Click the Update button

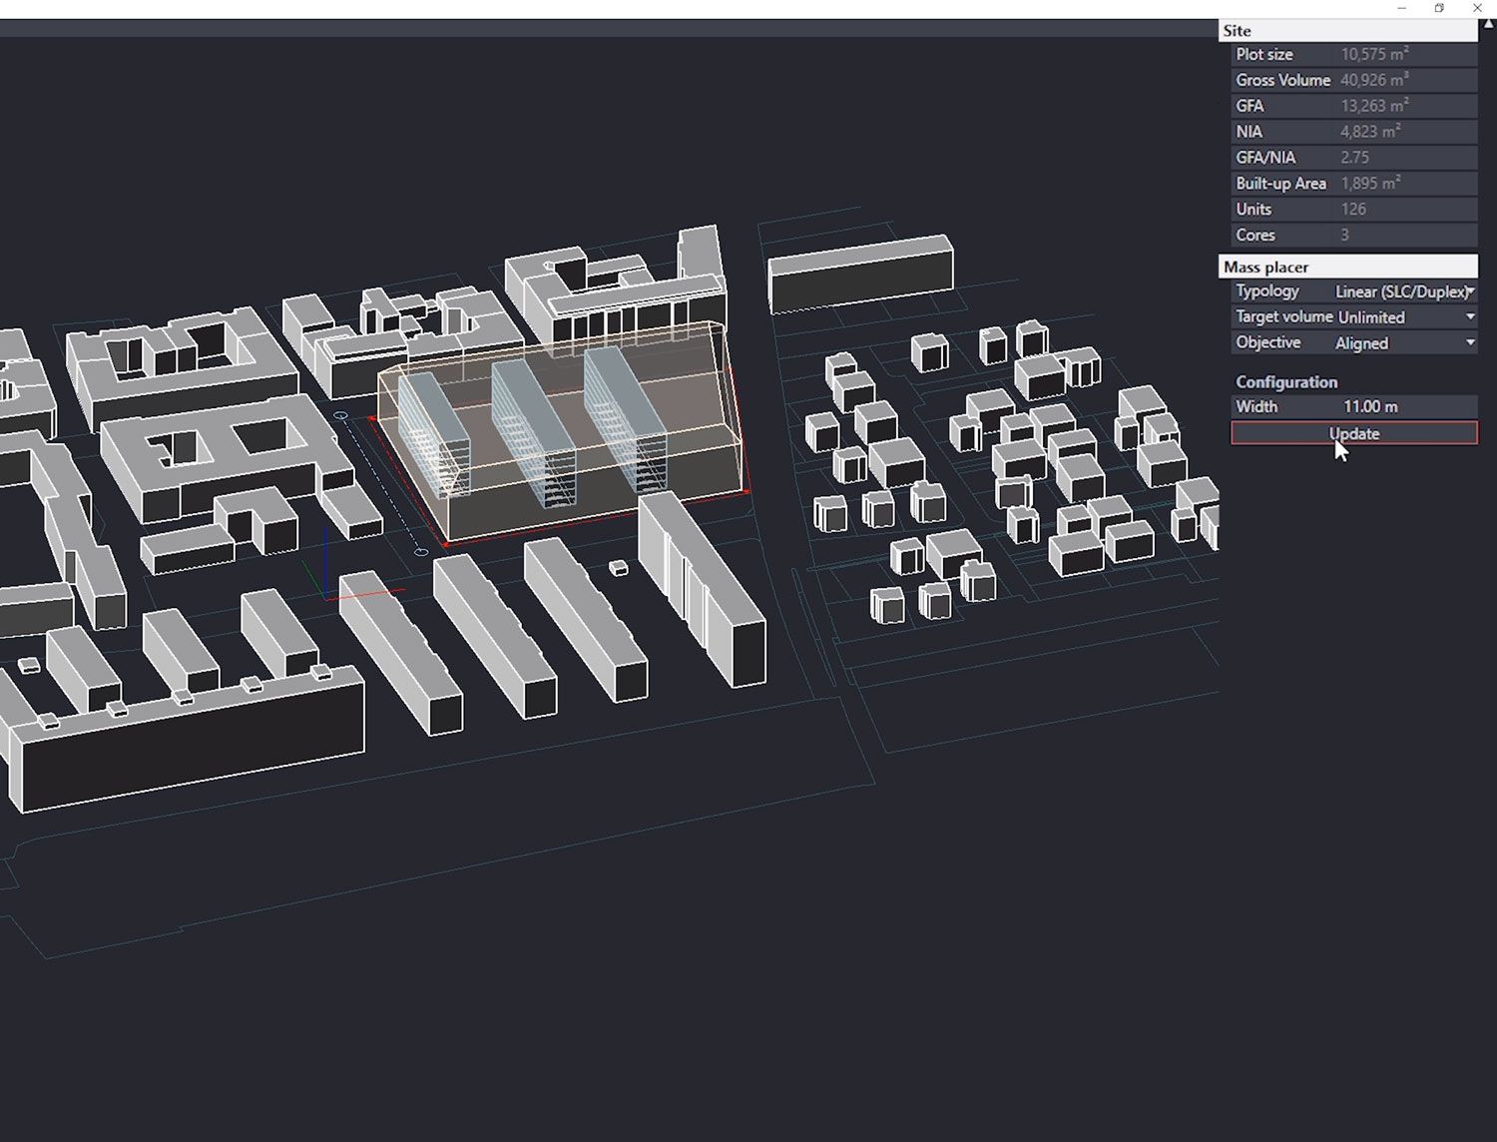point(1354,433)
